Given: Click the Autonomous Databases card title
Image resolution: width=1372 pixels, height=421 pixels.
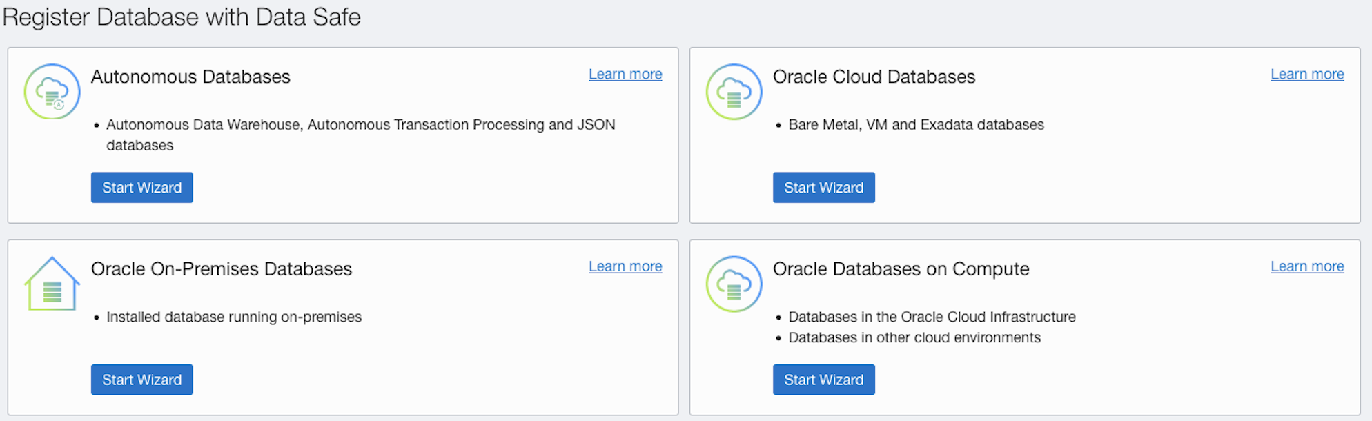Looking at the screenshot, I should coord(190,77).
